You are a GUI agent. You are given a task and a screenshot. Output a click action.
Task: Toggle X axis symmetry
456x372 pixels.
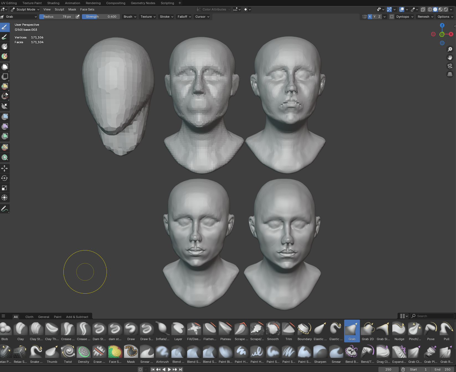[370, 17]
